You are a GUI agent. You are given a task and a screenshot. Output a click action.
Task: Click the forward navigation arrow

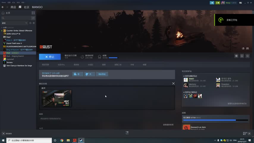click(7, 7)
